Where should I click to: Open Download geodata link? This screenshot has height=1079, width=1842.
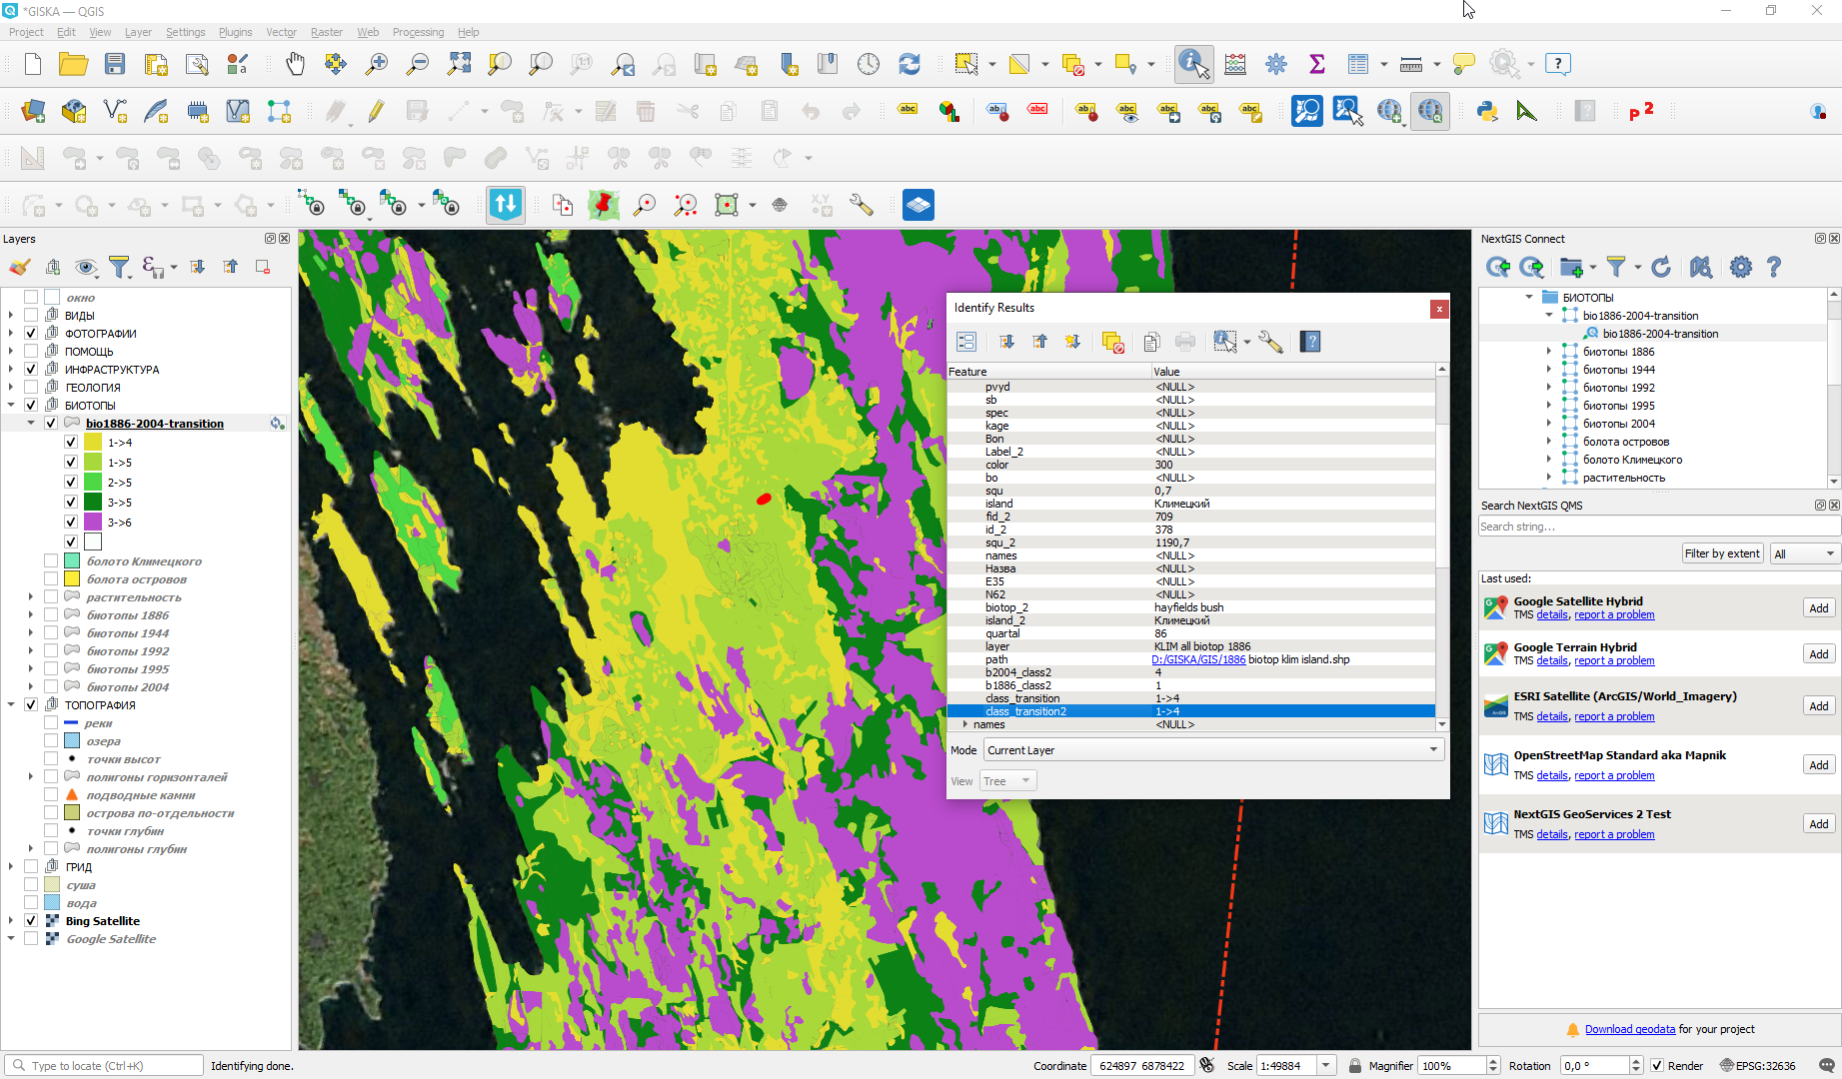click(1630, 1030)
